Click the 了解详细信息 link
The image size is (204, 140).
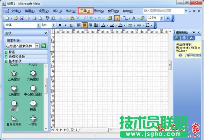click(x=193, y=55)
